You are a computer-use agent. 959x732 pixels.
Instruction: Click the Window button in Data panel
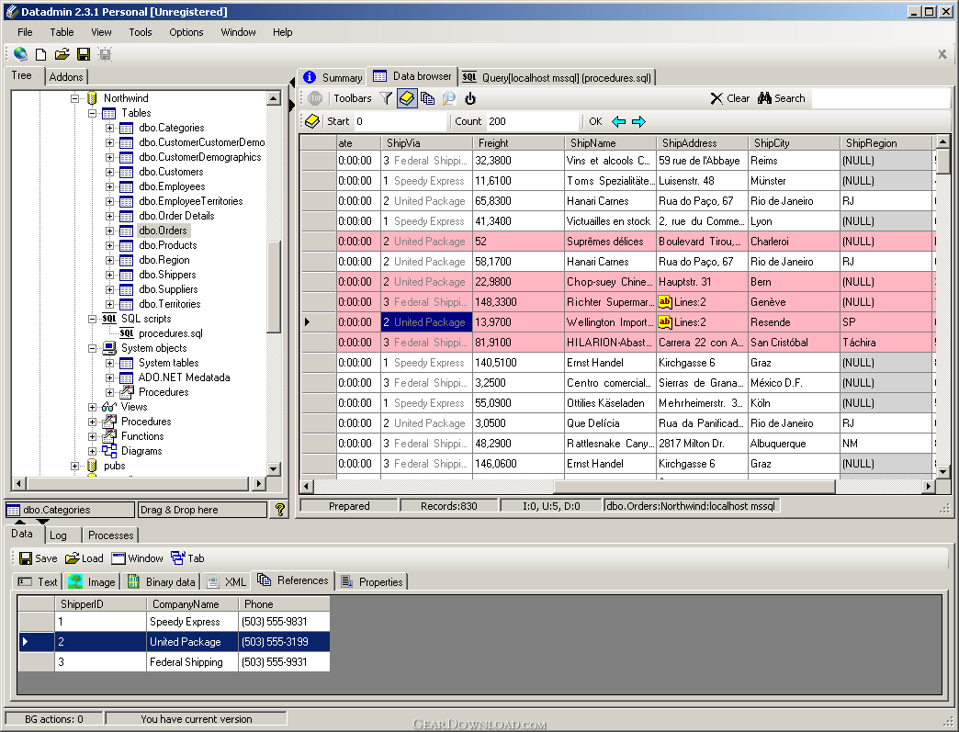click(137, 558)
